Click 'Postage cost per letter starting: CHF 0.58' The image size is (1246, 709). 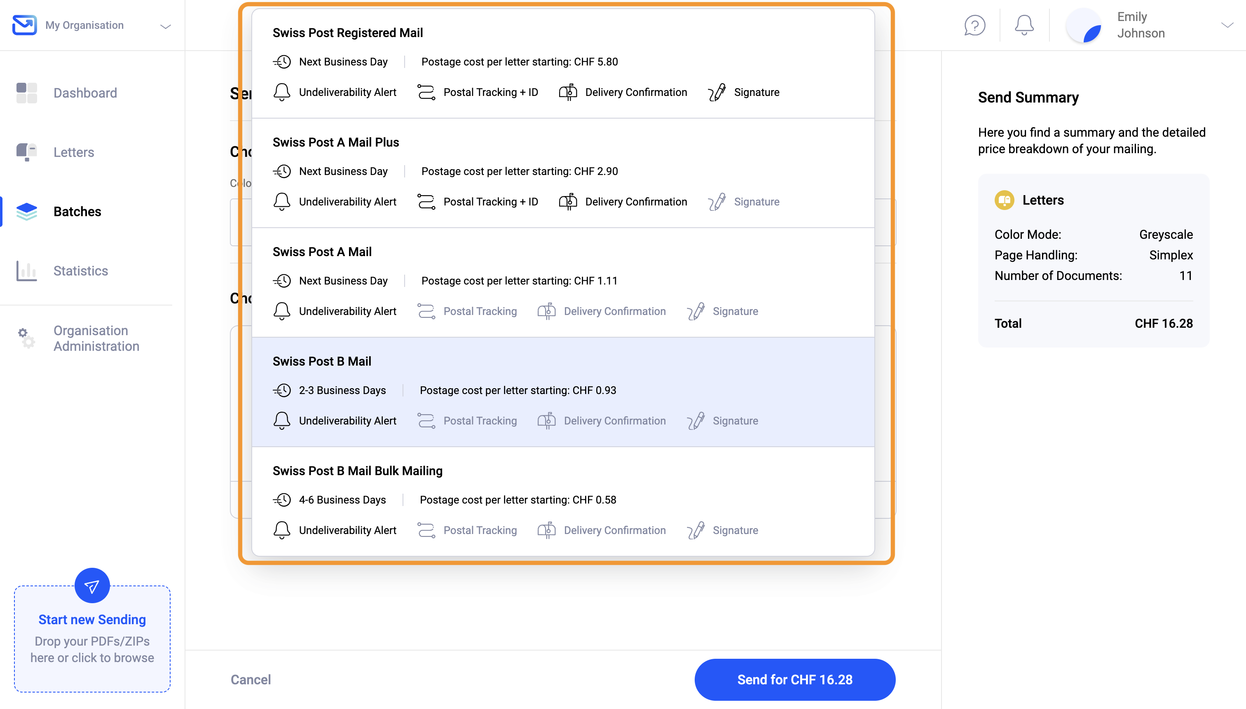coord(518,500)
